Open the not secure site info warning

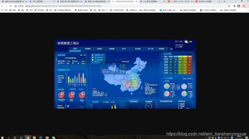click(19, 6)
